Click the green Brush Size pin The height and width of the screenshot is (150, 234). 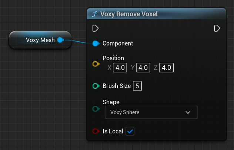pos(96,86)
